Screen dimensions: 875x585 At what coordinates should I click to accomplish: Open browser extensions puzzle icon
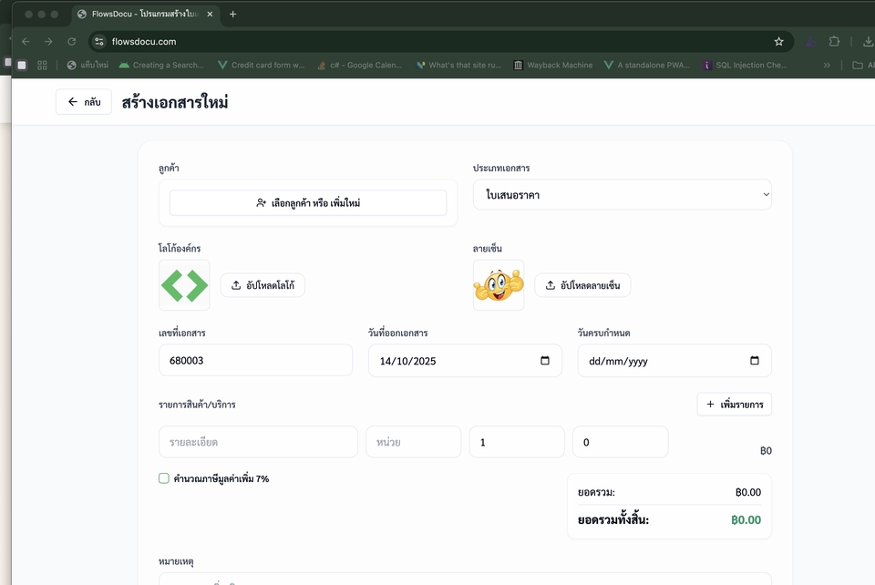[834, 42]
